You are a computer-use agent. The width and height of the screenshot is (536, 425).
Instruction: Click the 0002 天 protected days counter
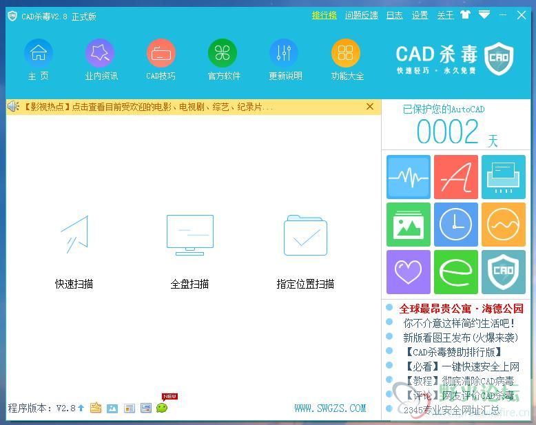(457, 132)
